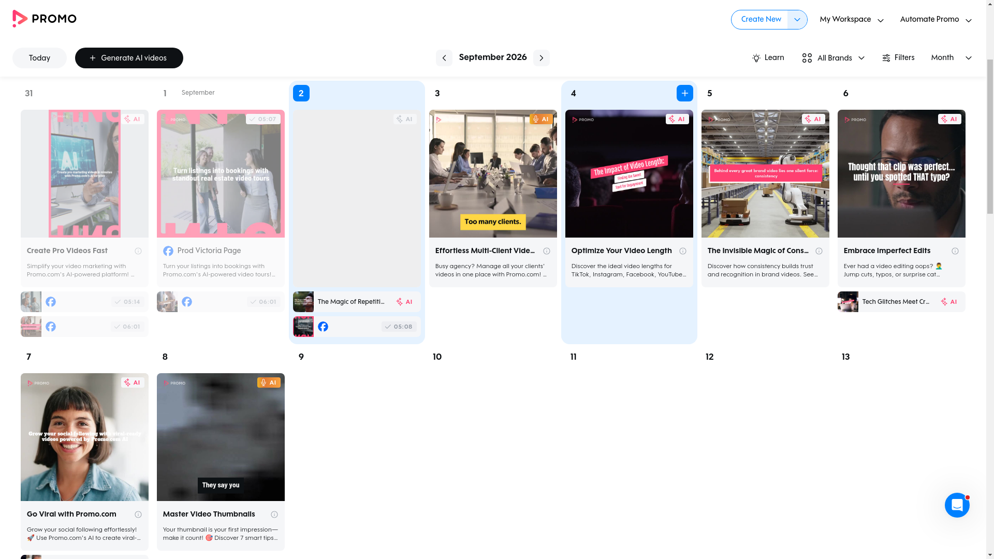Screen dimensions: 994x559
Task: Open the warehouse robot consistency video thumbnail
Action: tap(765, 174)
